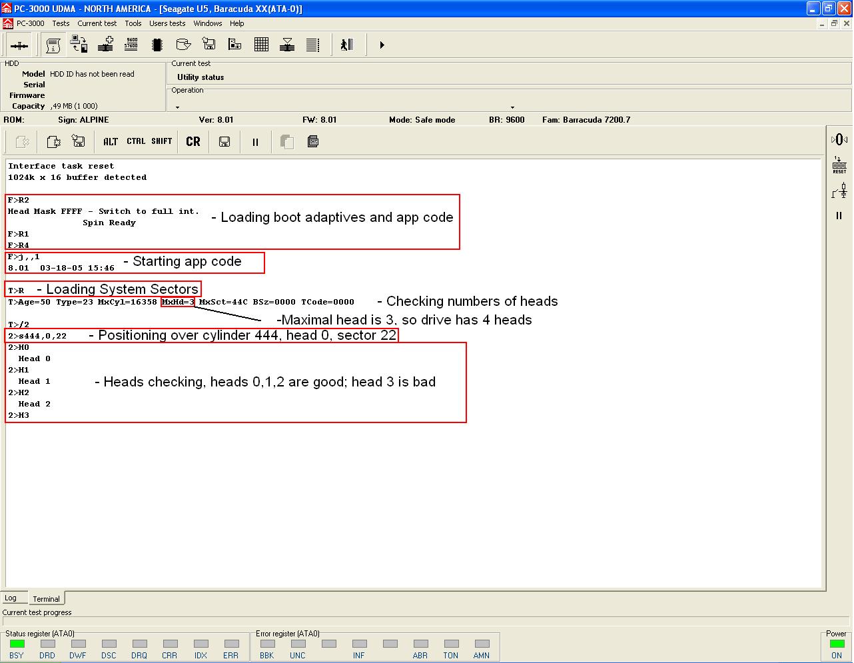The height and width of the screenshot is (663, 854).
Task: Click the 'Interface task reset' terminal line
Action: coord(61,166)
